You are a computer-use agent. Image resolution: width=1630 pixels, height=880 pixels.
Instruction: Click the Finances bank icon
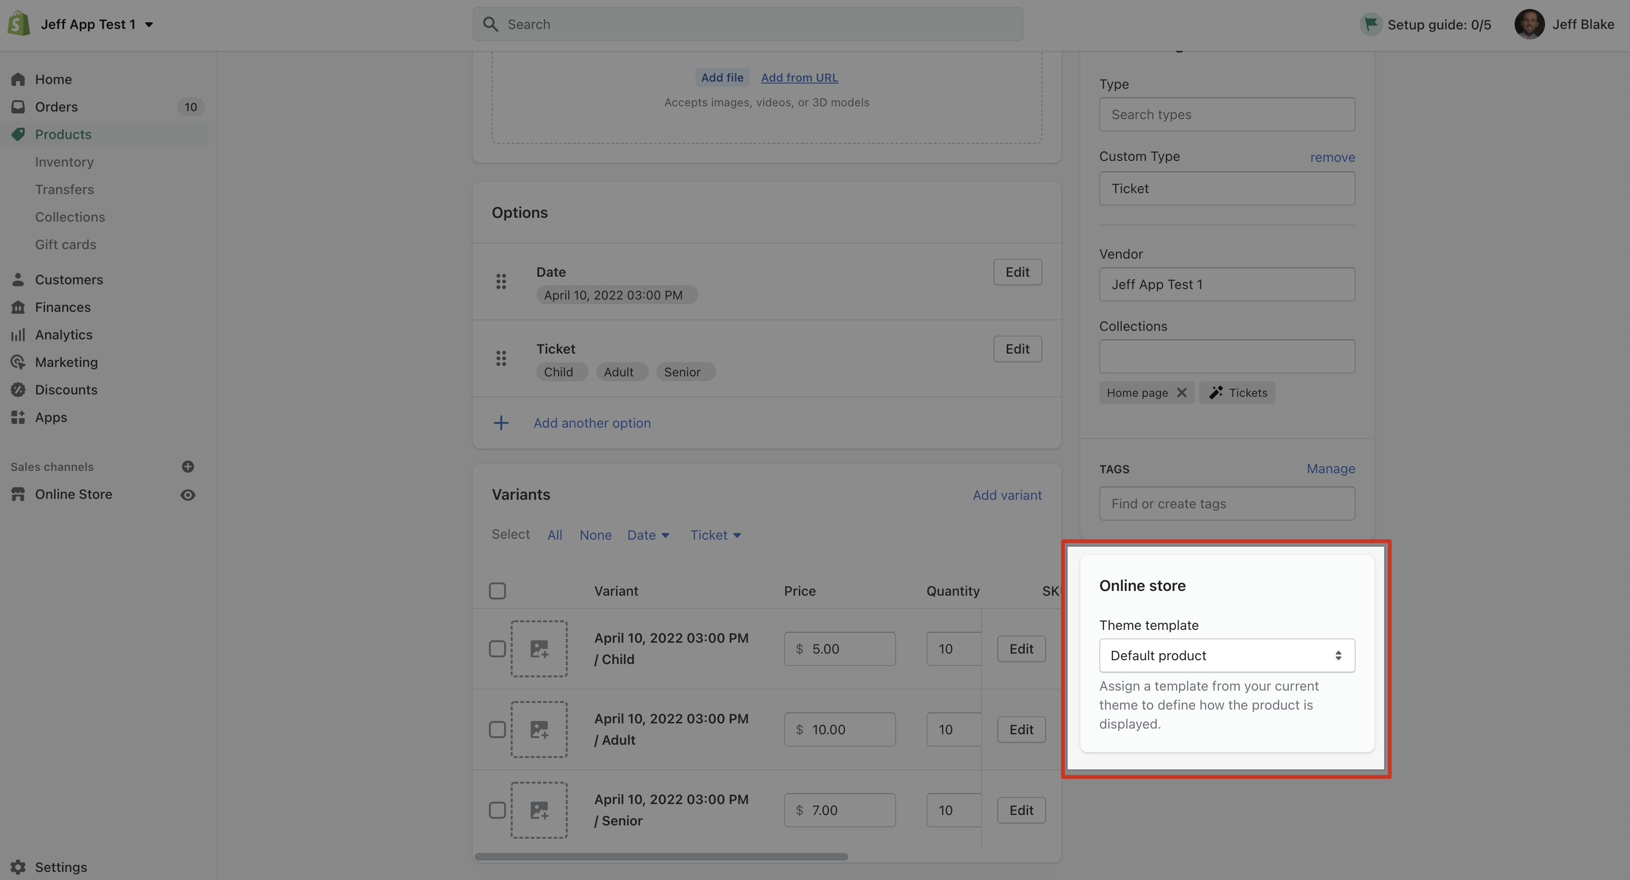point(18,307)
